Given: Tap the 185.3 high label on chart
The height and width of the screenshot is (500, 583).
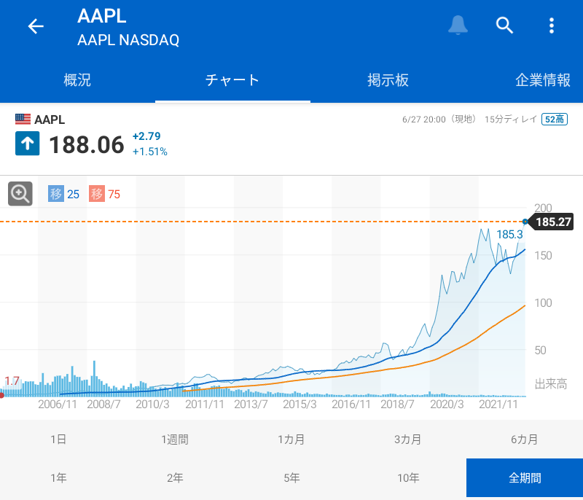Looking at the screenshot, I should 509,235.
